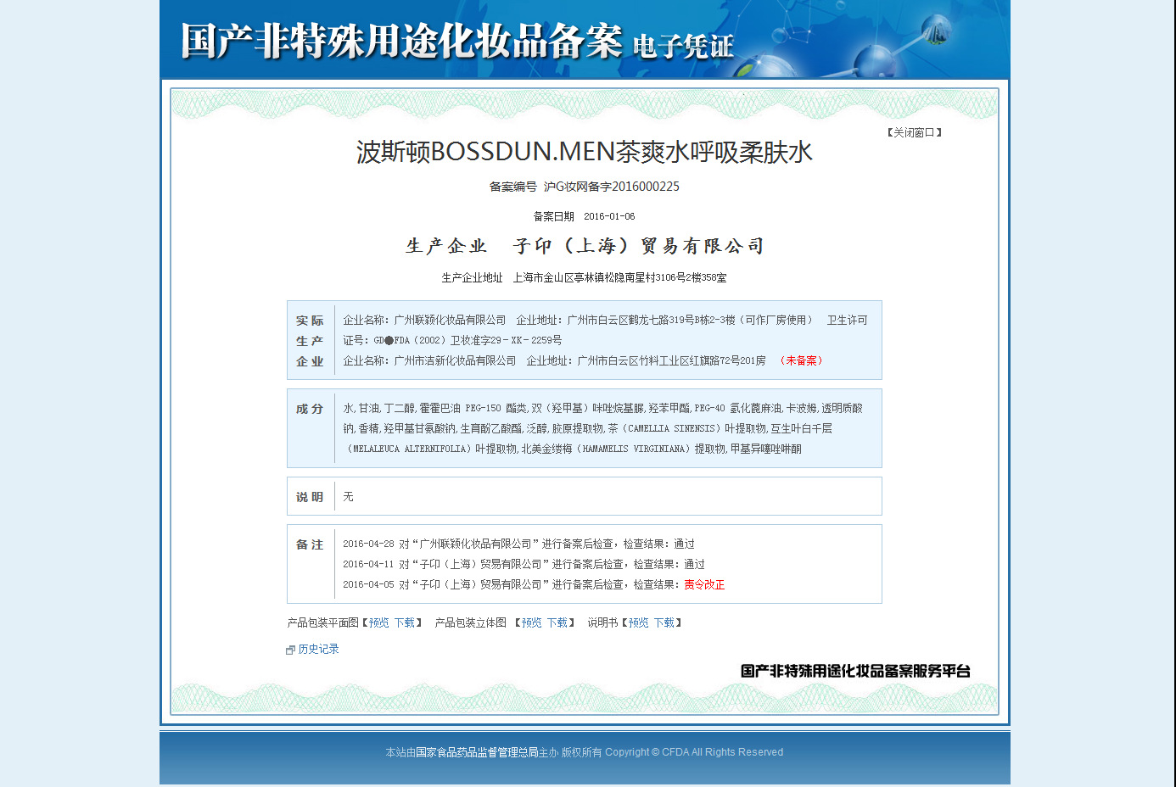Download the 说明书 document
This screenshot has width=1176, height=787.
[664, 622]
